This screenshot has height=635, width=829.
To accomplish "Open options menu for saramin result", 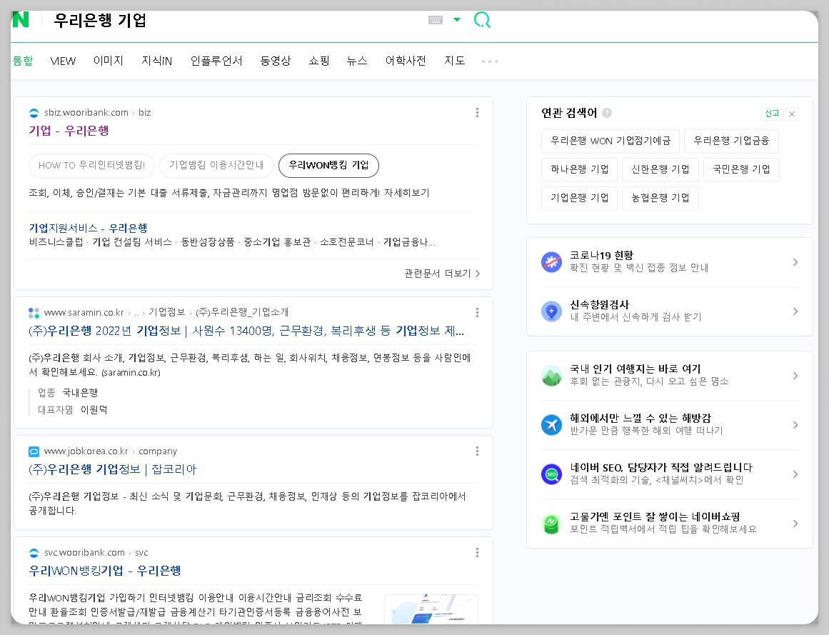I will [x=477, y=312].
